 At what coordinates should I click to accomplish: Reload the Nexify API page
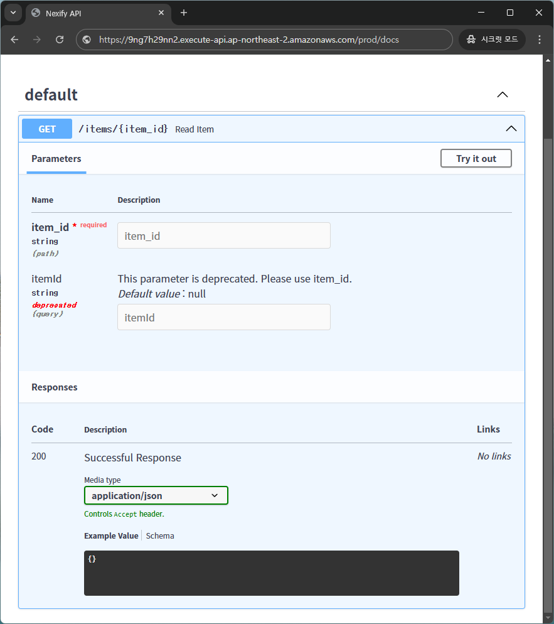click(60, 40)
